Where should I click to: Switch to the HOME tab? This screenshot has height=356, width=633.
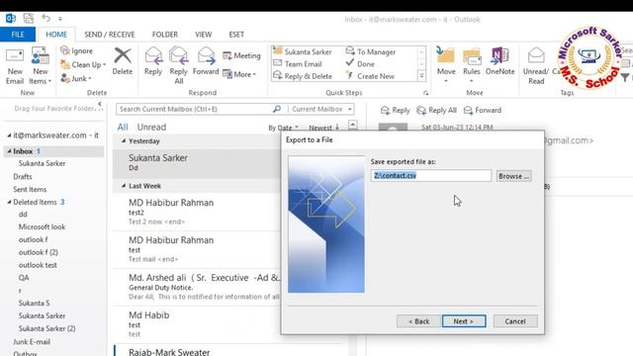click(x=56, y=35)
